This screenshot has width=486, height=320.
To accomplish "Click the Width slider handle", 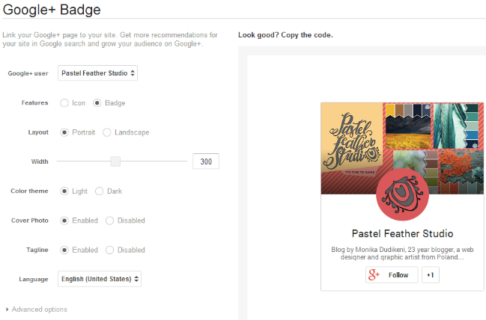I will click(115, 161).
